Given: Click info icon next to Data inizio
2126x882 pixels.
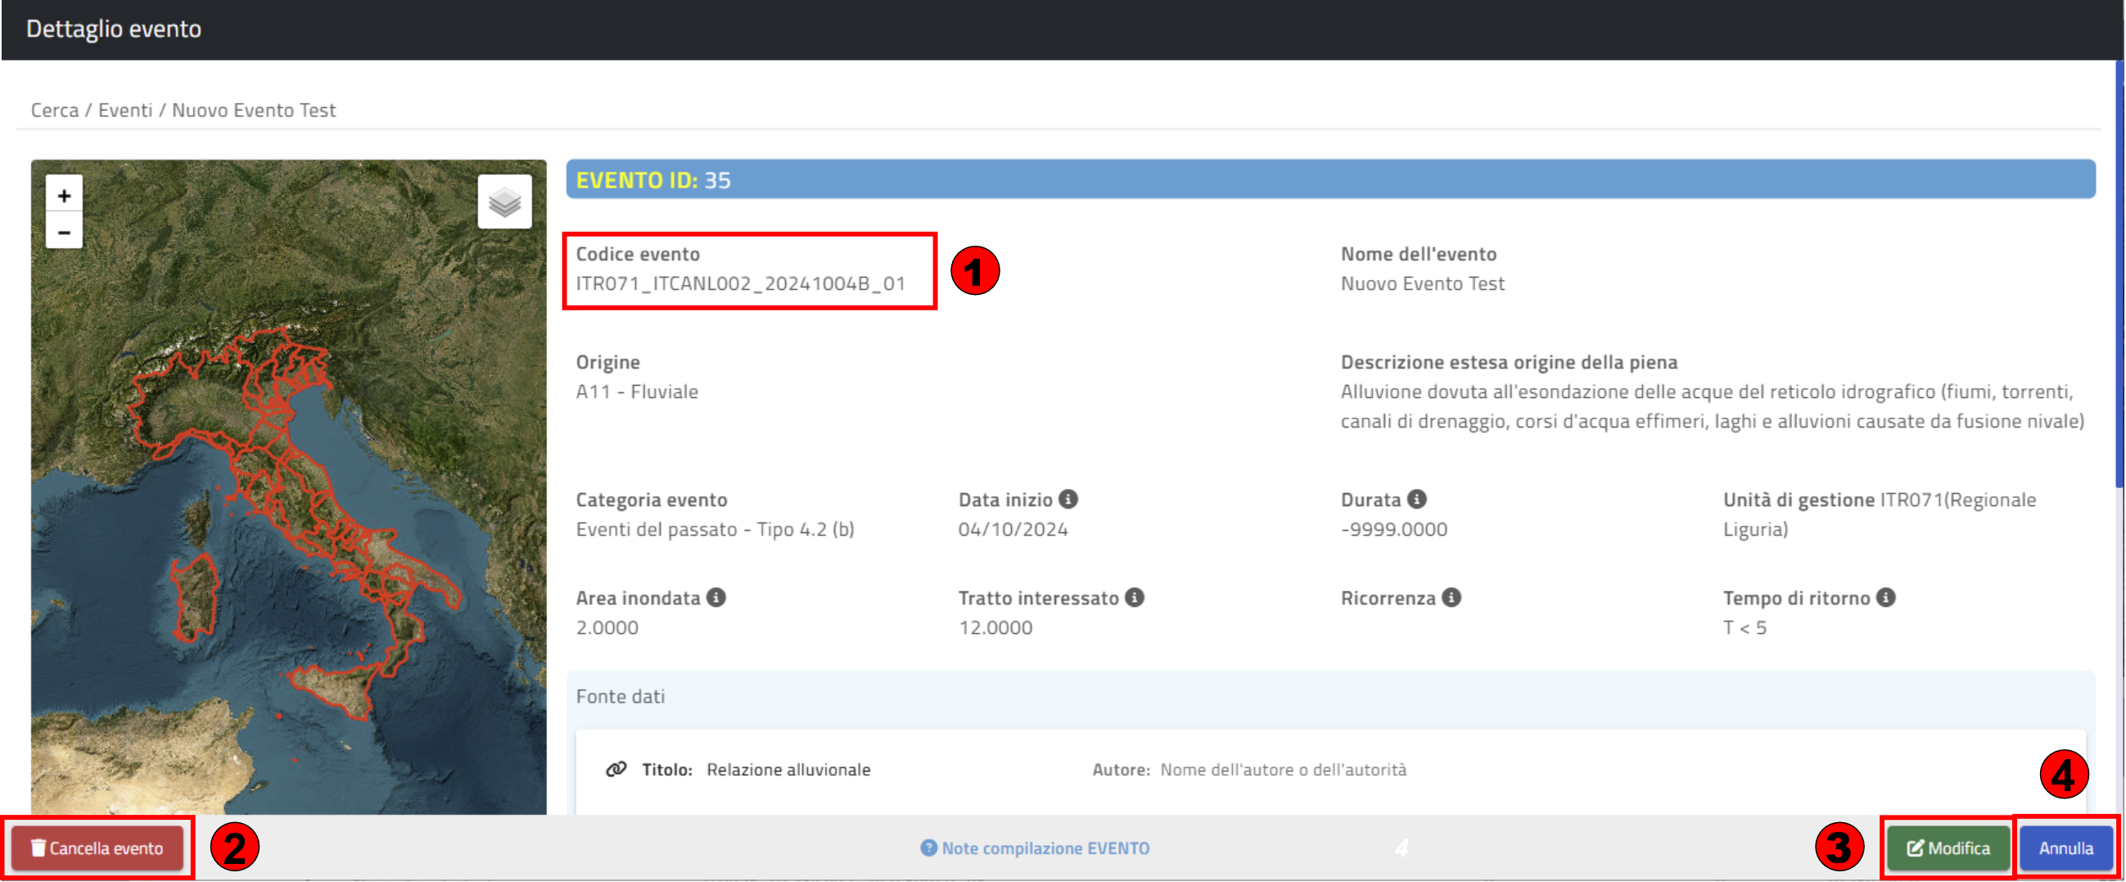Looking at the screenshot, I should coord(1068,500).
